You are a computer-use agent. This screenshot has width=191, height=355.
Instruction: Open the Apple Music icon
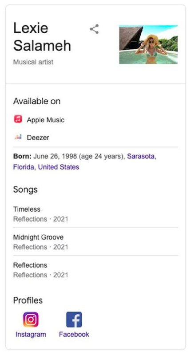(18, 119)
